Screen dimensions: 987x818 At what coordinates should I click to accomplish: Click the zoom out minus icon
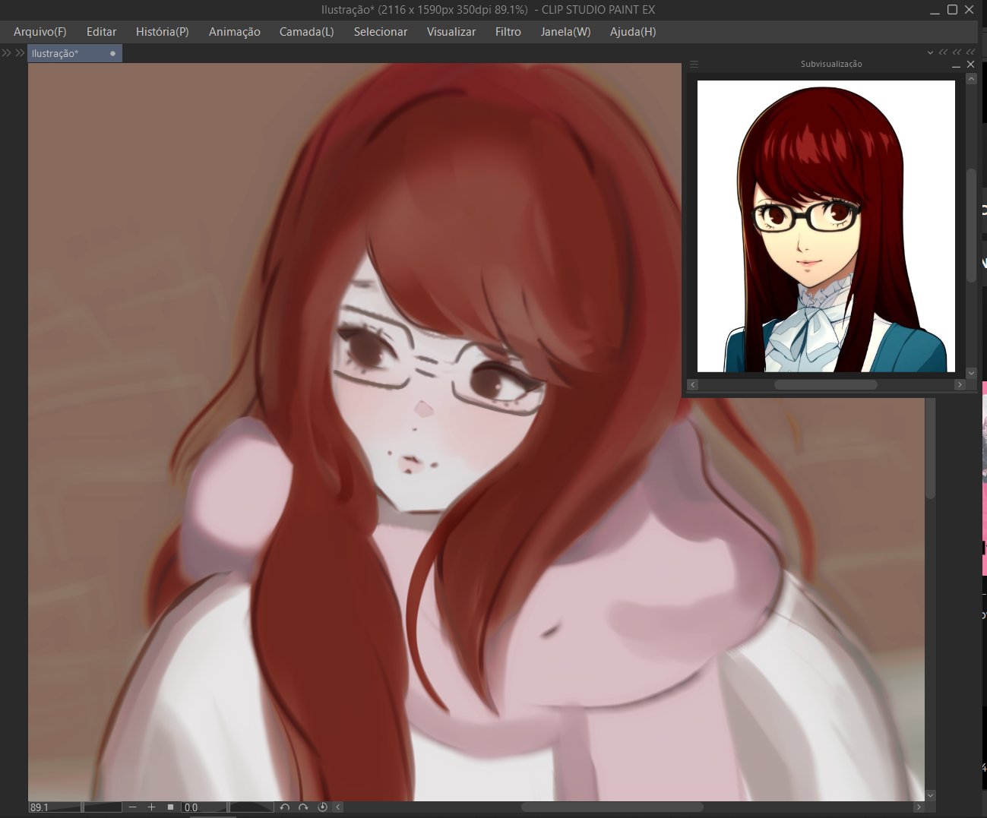[133, 807]
